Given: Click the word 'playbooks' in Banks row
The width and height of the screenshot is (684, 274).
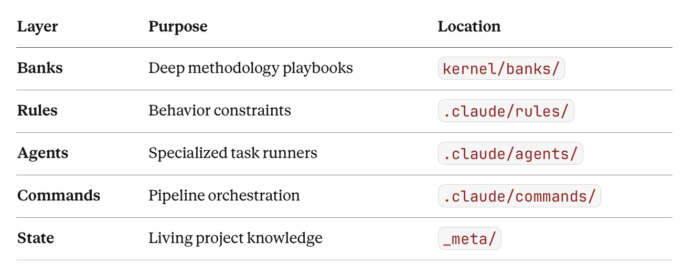Looking at the screenshot, I should click(318, 68).
